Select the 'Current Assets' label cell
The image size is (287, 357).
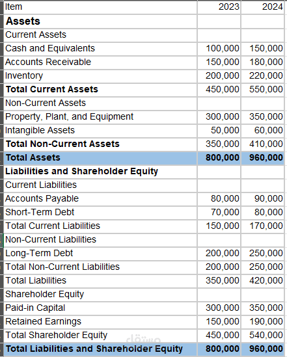(x=100, y=35)
